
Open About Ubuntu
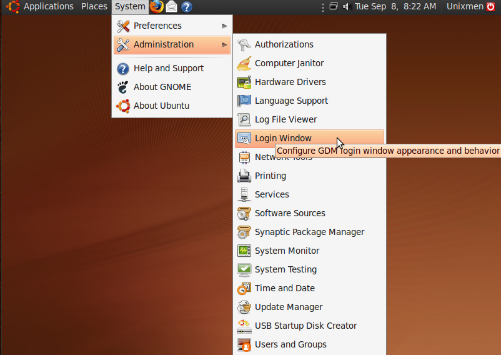point(172,106)
